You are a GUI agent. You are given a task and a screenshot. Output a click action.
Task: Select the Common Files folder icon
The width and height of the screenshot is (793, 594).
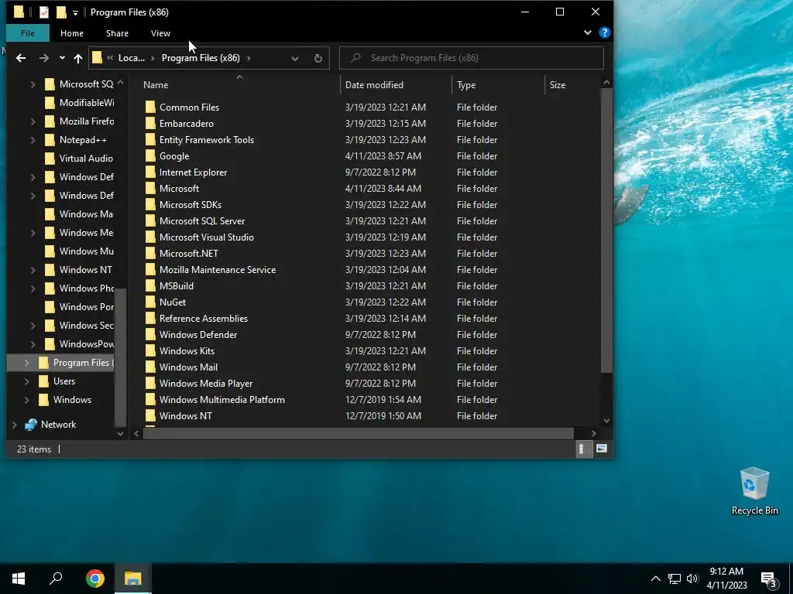pos(150,107)
